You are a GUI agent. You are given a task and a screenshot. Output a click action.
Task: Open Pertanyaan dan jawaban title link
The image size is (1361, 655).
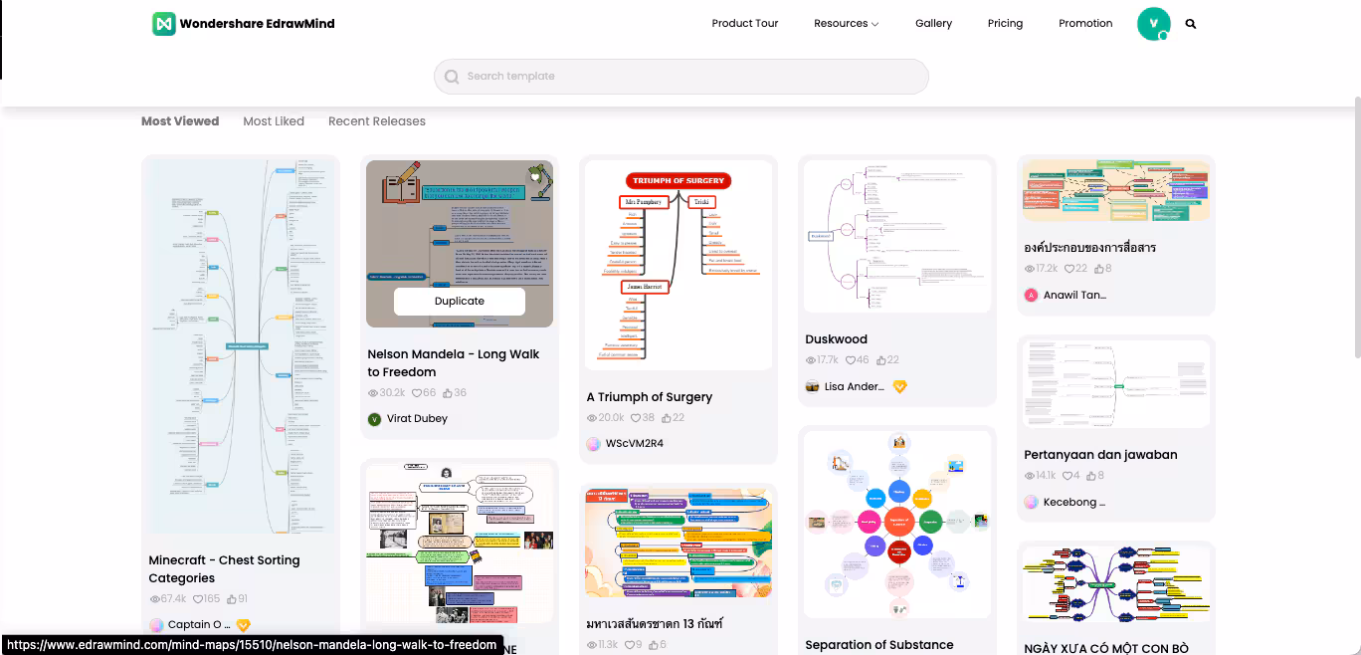click(1100, 455)
